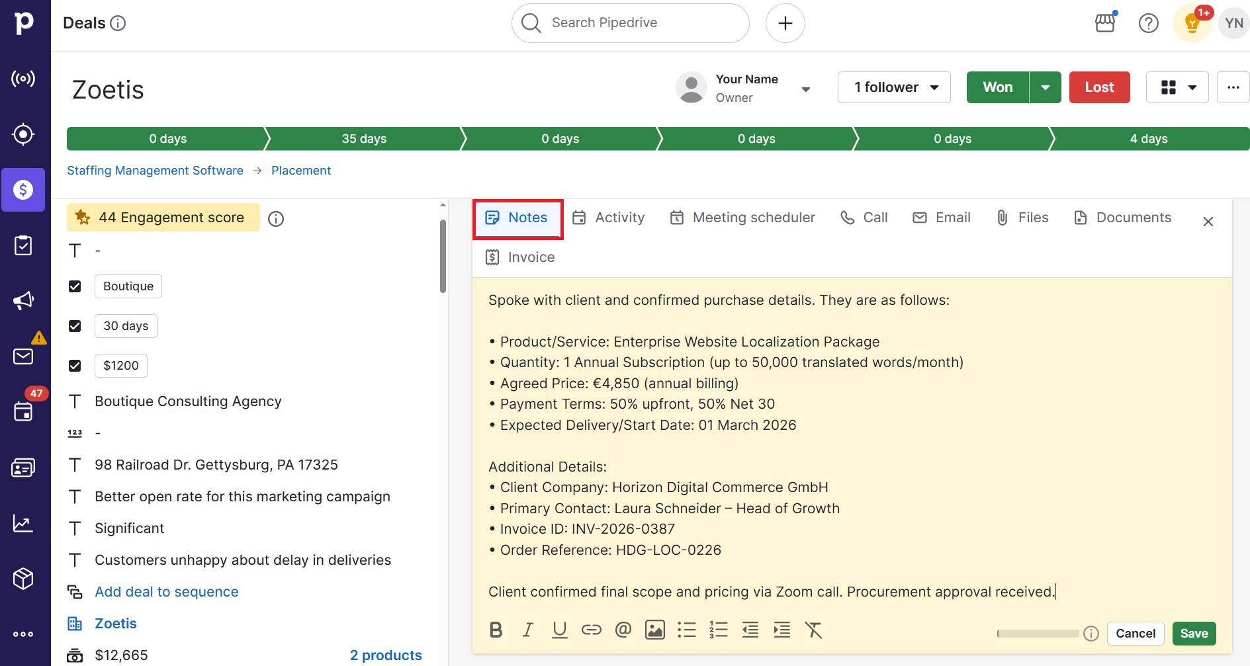Open the Files tab
The image size is (1250, 666).
(1022, 218)
